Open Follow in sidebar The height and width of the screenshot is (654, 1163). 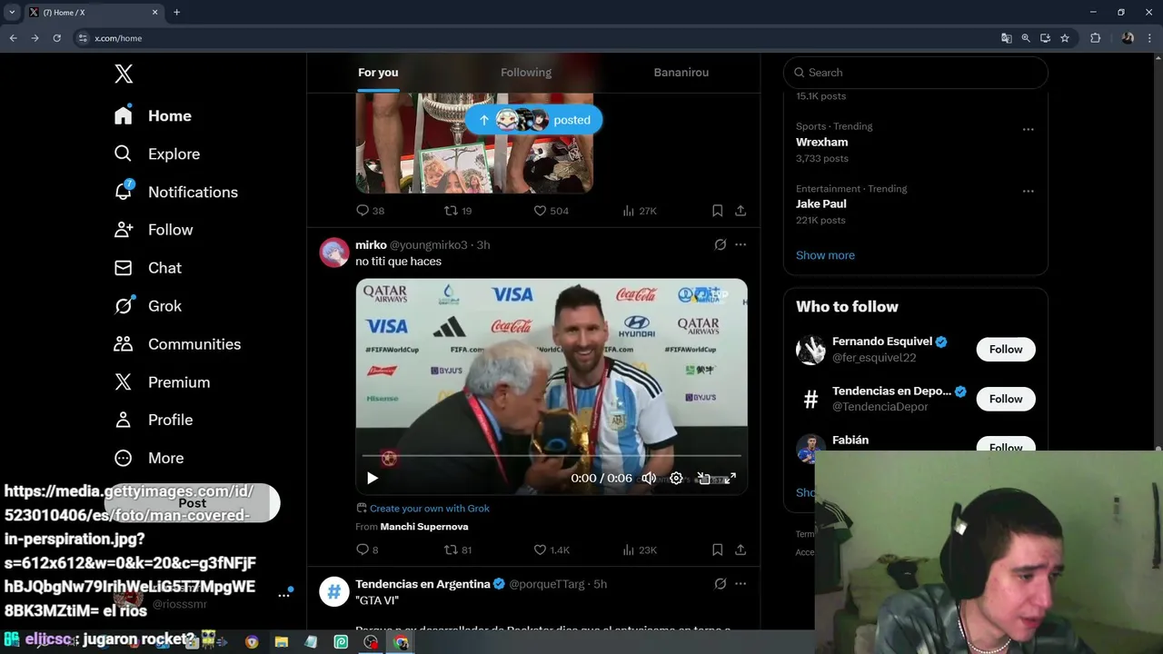tap(153, 230)
